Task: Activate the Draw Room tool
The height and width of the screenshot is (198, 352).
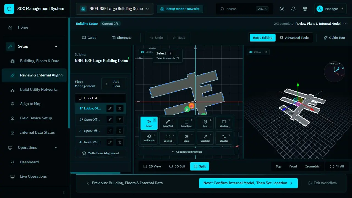Action: point(186,123)
